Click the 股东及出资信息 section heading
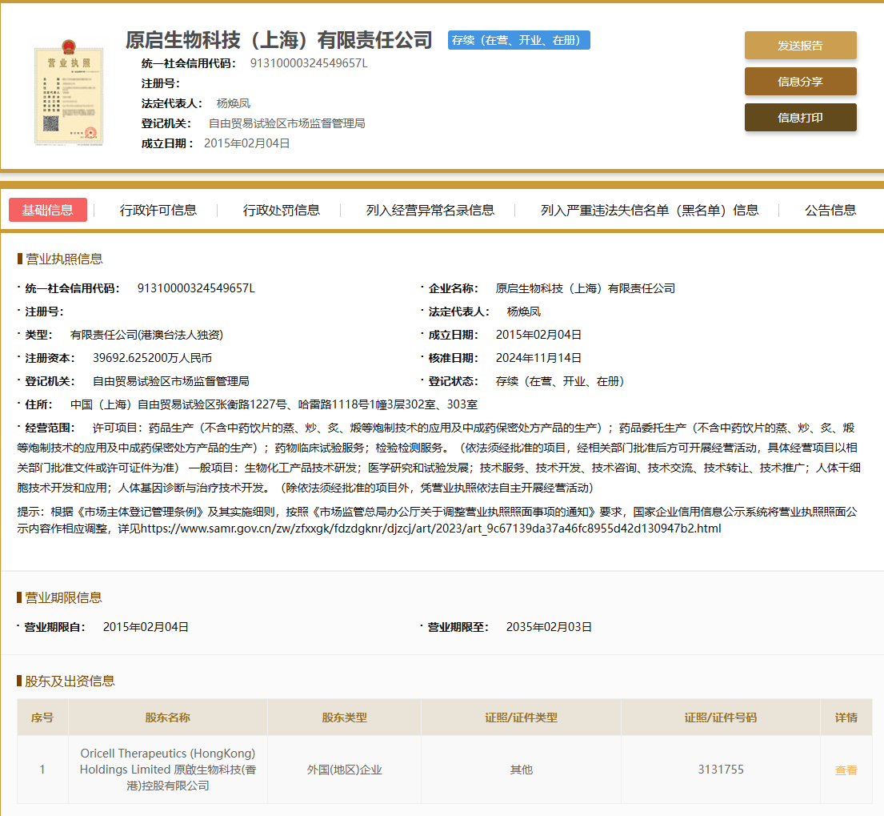Image resolution: width=884 pixels, height=816 pixels. click(x=70, y=681)
